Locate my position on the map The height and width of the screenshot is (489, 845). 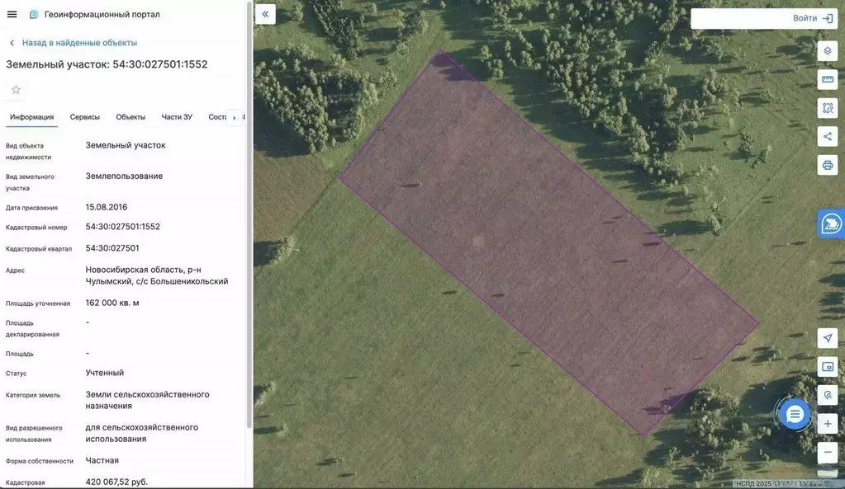coord(827,338)
